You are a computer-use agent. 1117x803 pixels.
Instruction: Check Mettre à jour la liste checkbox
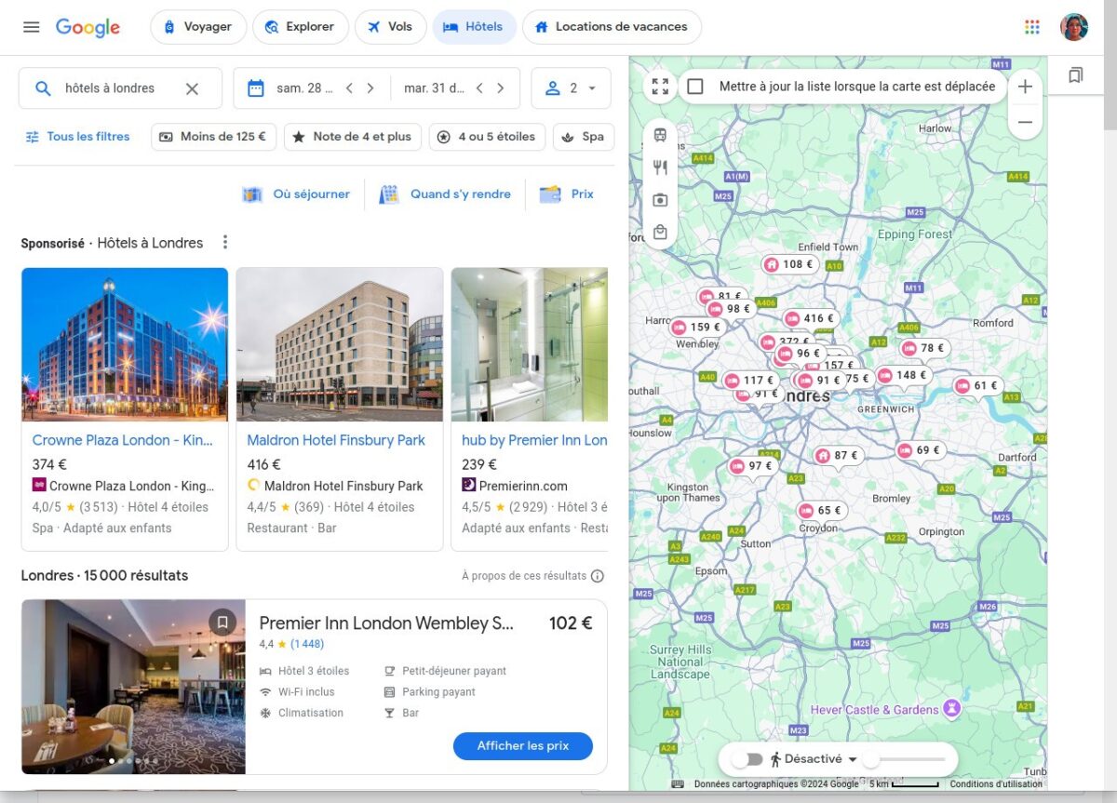(x=695, y=87)
